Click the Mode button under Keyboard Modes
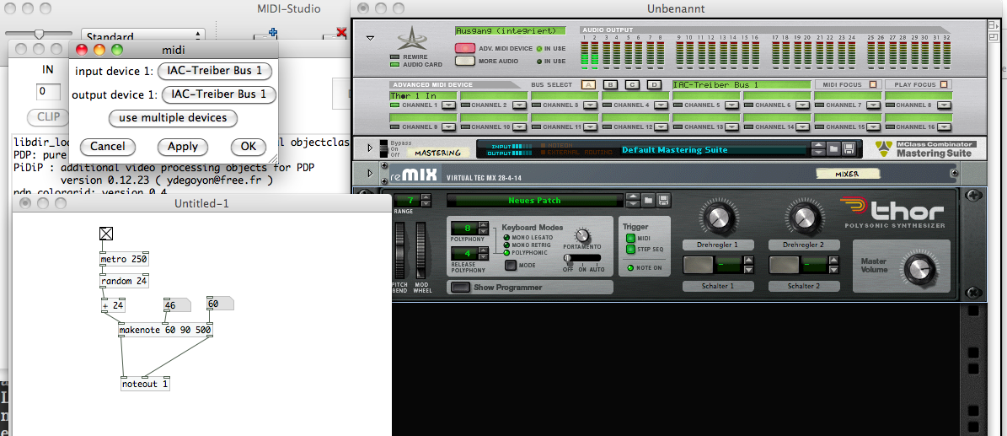The height and width of the screenshot is (436, 1007). 511,265
